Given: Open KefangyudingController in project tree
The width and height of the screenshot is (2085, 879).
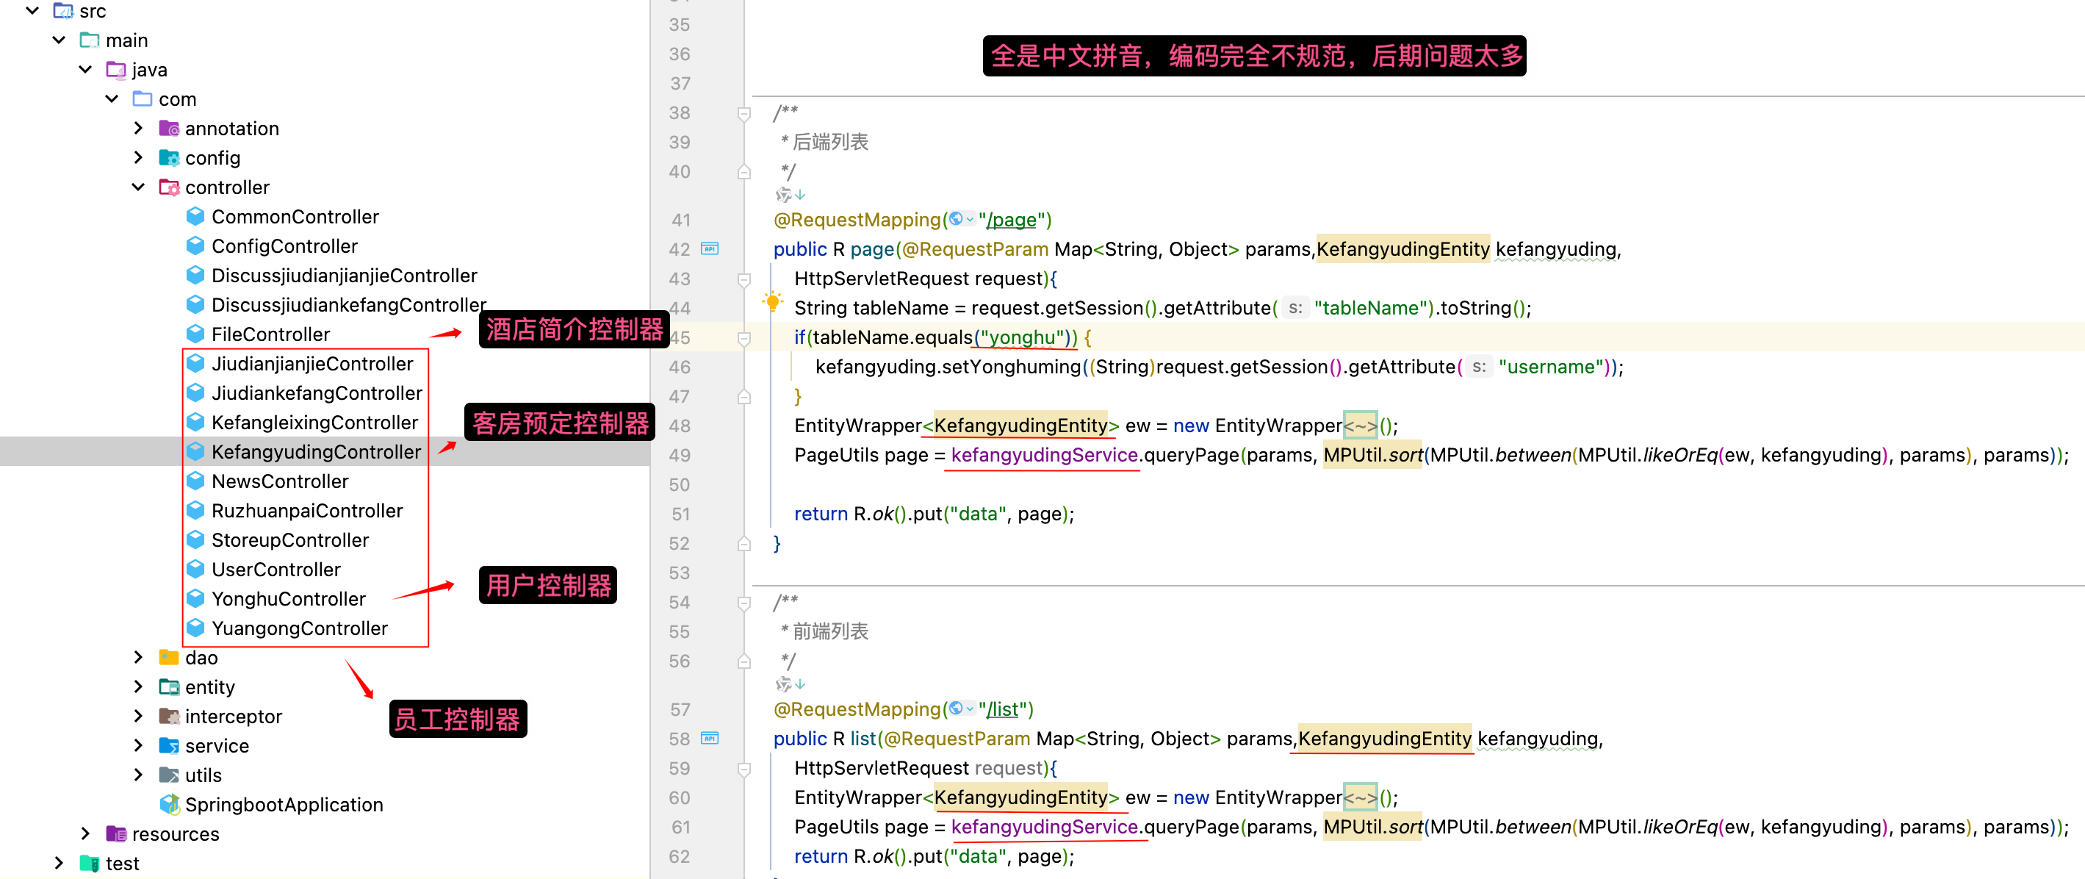Looking at the screenshot, I should pyautogui.click(x=316, y=452).
